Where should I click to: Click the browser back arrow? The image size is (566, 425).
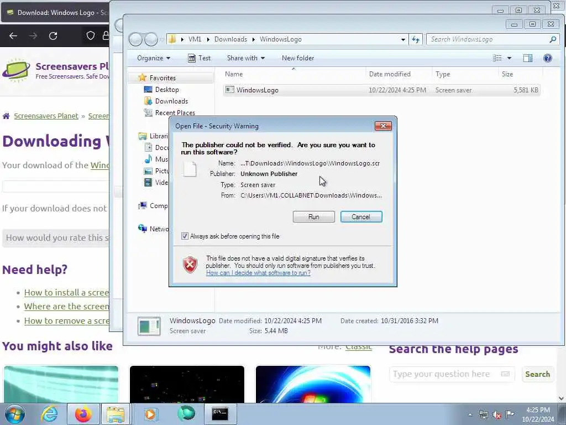coord(13,36)
